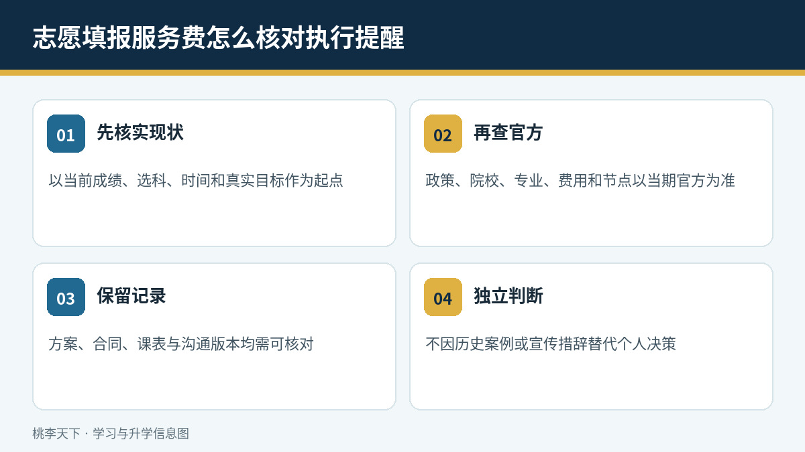This screenshot has height=452, width=805.
Task: Click the text 以当前成绩、选科、时间和真实目标作为起点
Action: pyautogui.click(x=196, y=180)
